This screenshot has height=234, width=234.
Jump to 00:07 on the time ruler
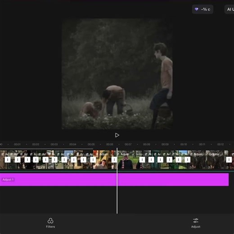click(128, 144)
